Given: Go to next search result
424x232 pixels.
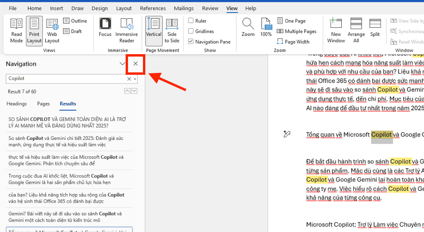Looking at the screenshot, I should 134,91.
